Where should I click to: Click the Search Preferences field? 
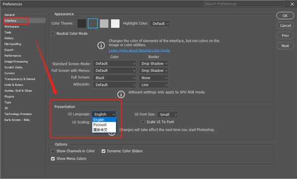point(244,4)
